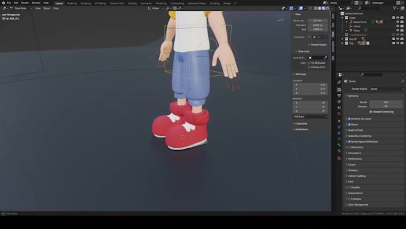Viewport: 406px width, 229px height.
Task: Click the Render samples value field
Action: 386,102
